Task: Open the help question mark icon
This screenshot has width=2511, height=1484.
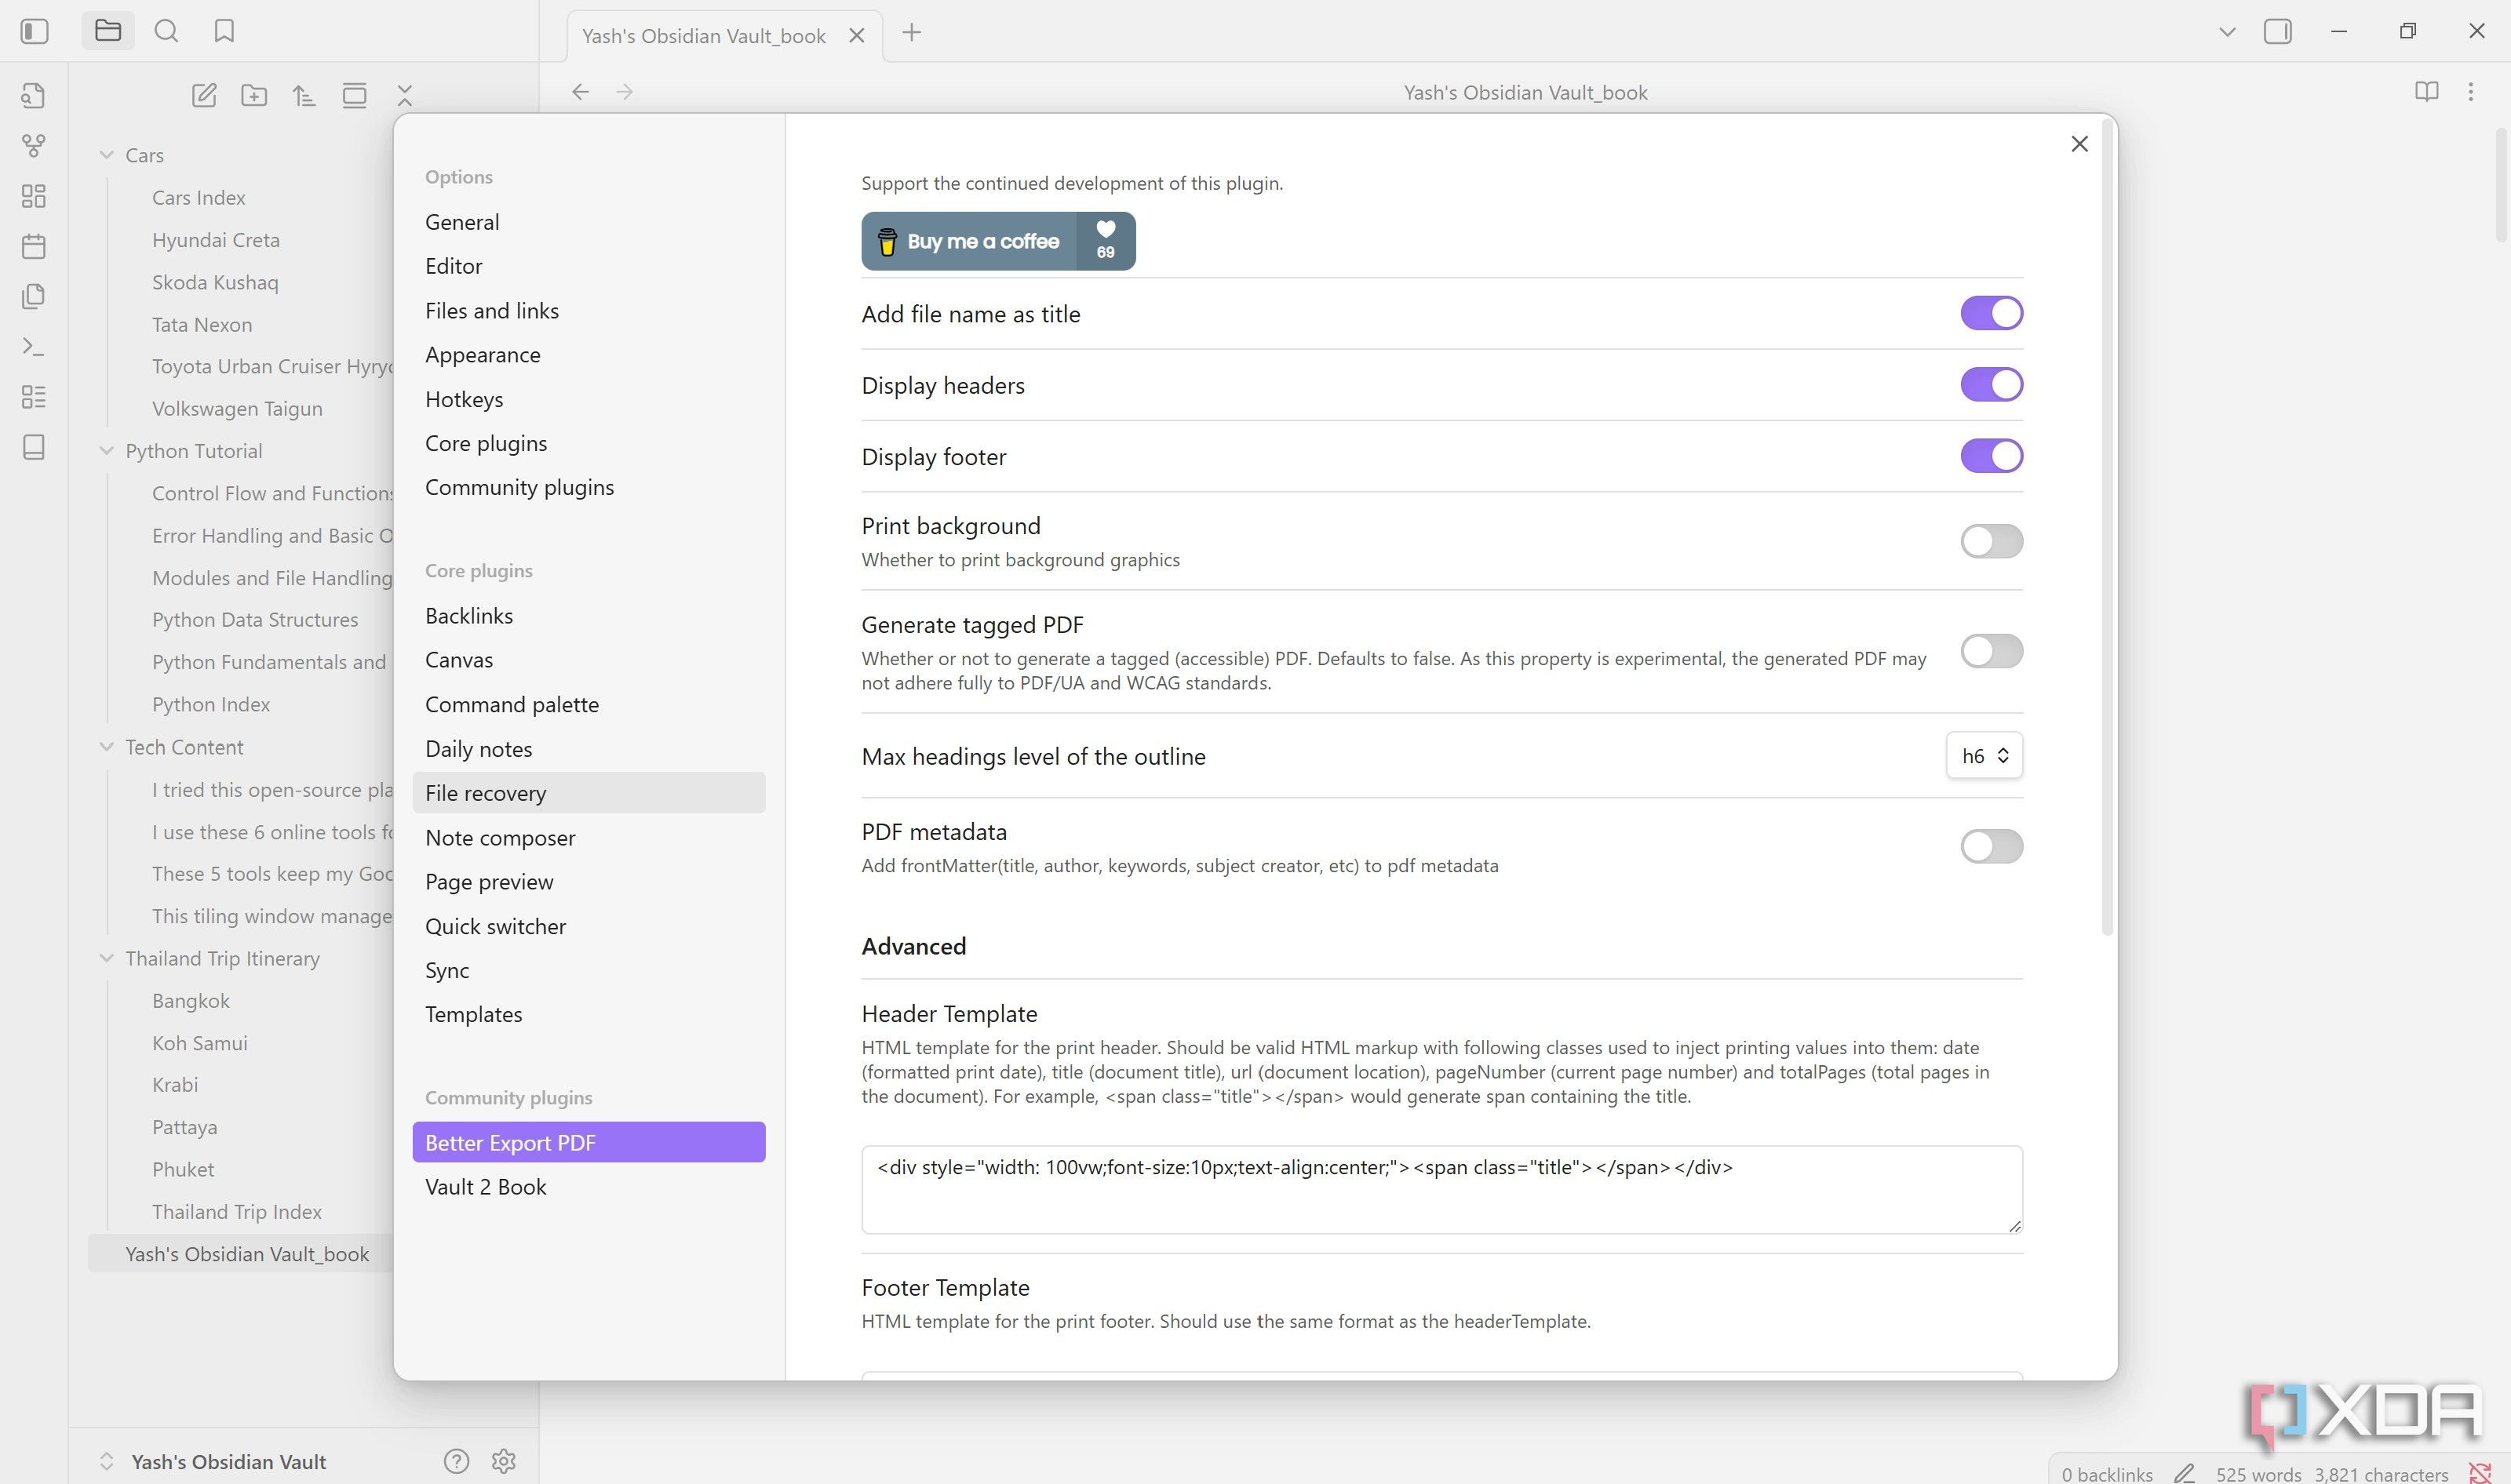Action: point(456,1461)
